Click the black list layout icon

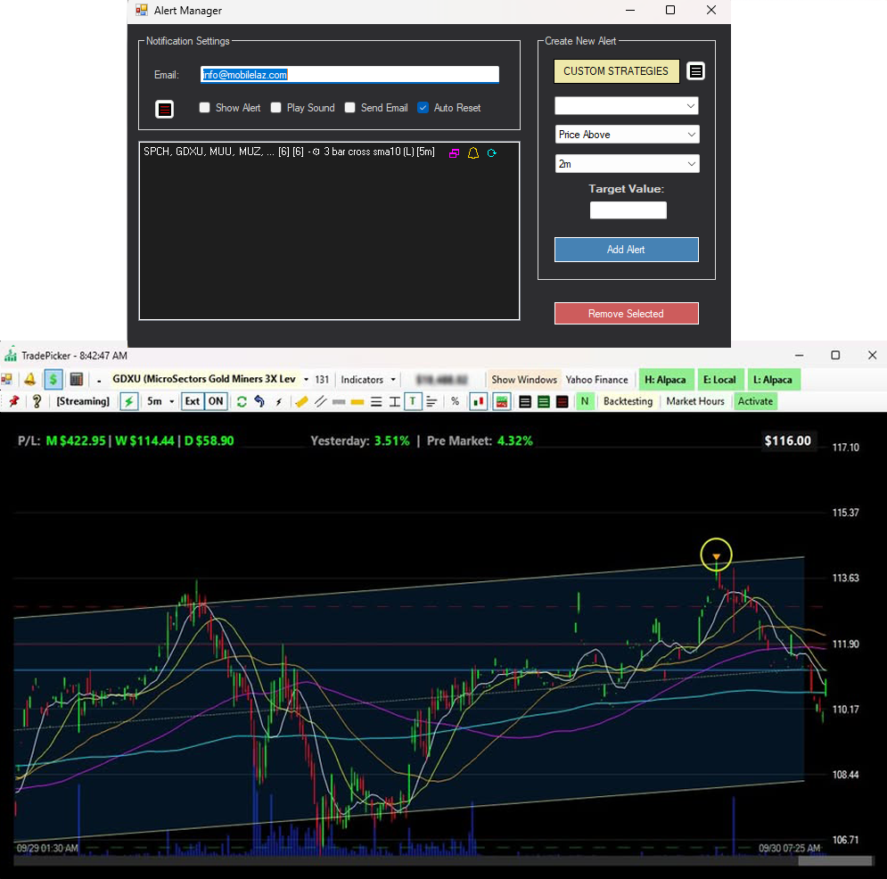525,401
